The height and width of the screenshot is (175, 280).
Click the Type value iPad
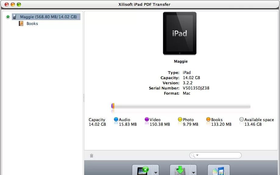pos(187,73)
